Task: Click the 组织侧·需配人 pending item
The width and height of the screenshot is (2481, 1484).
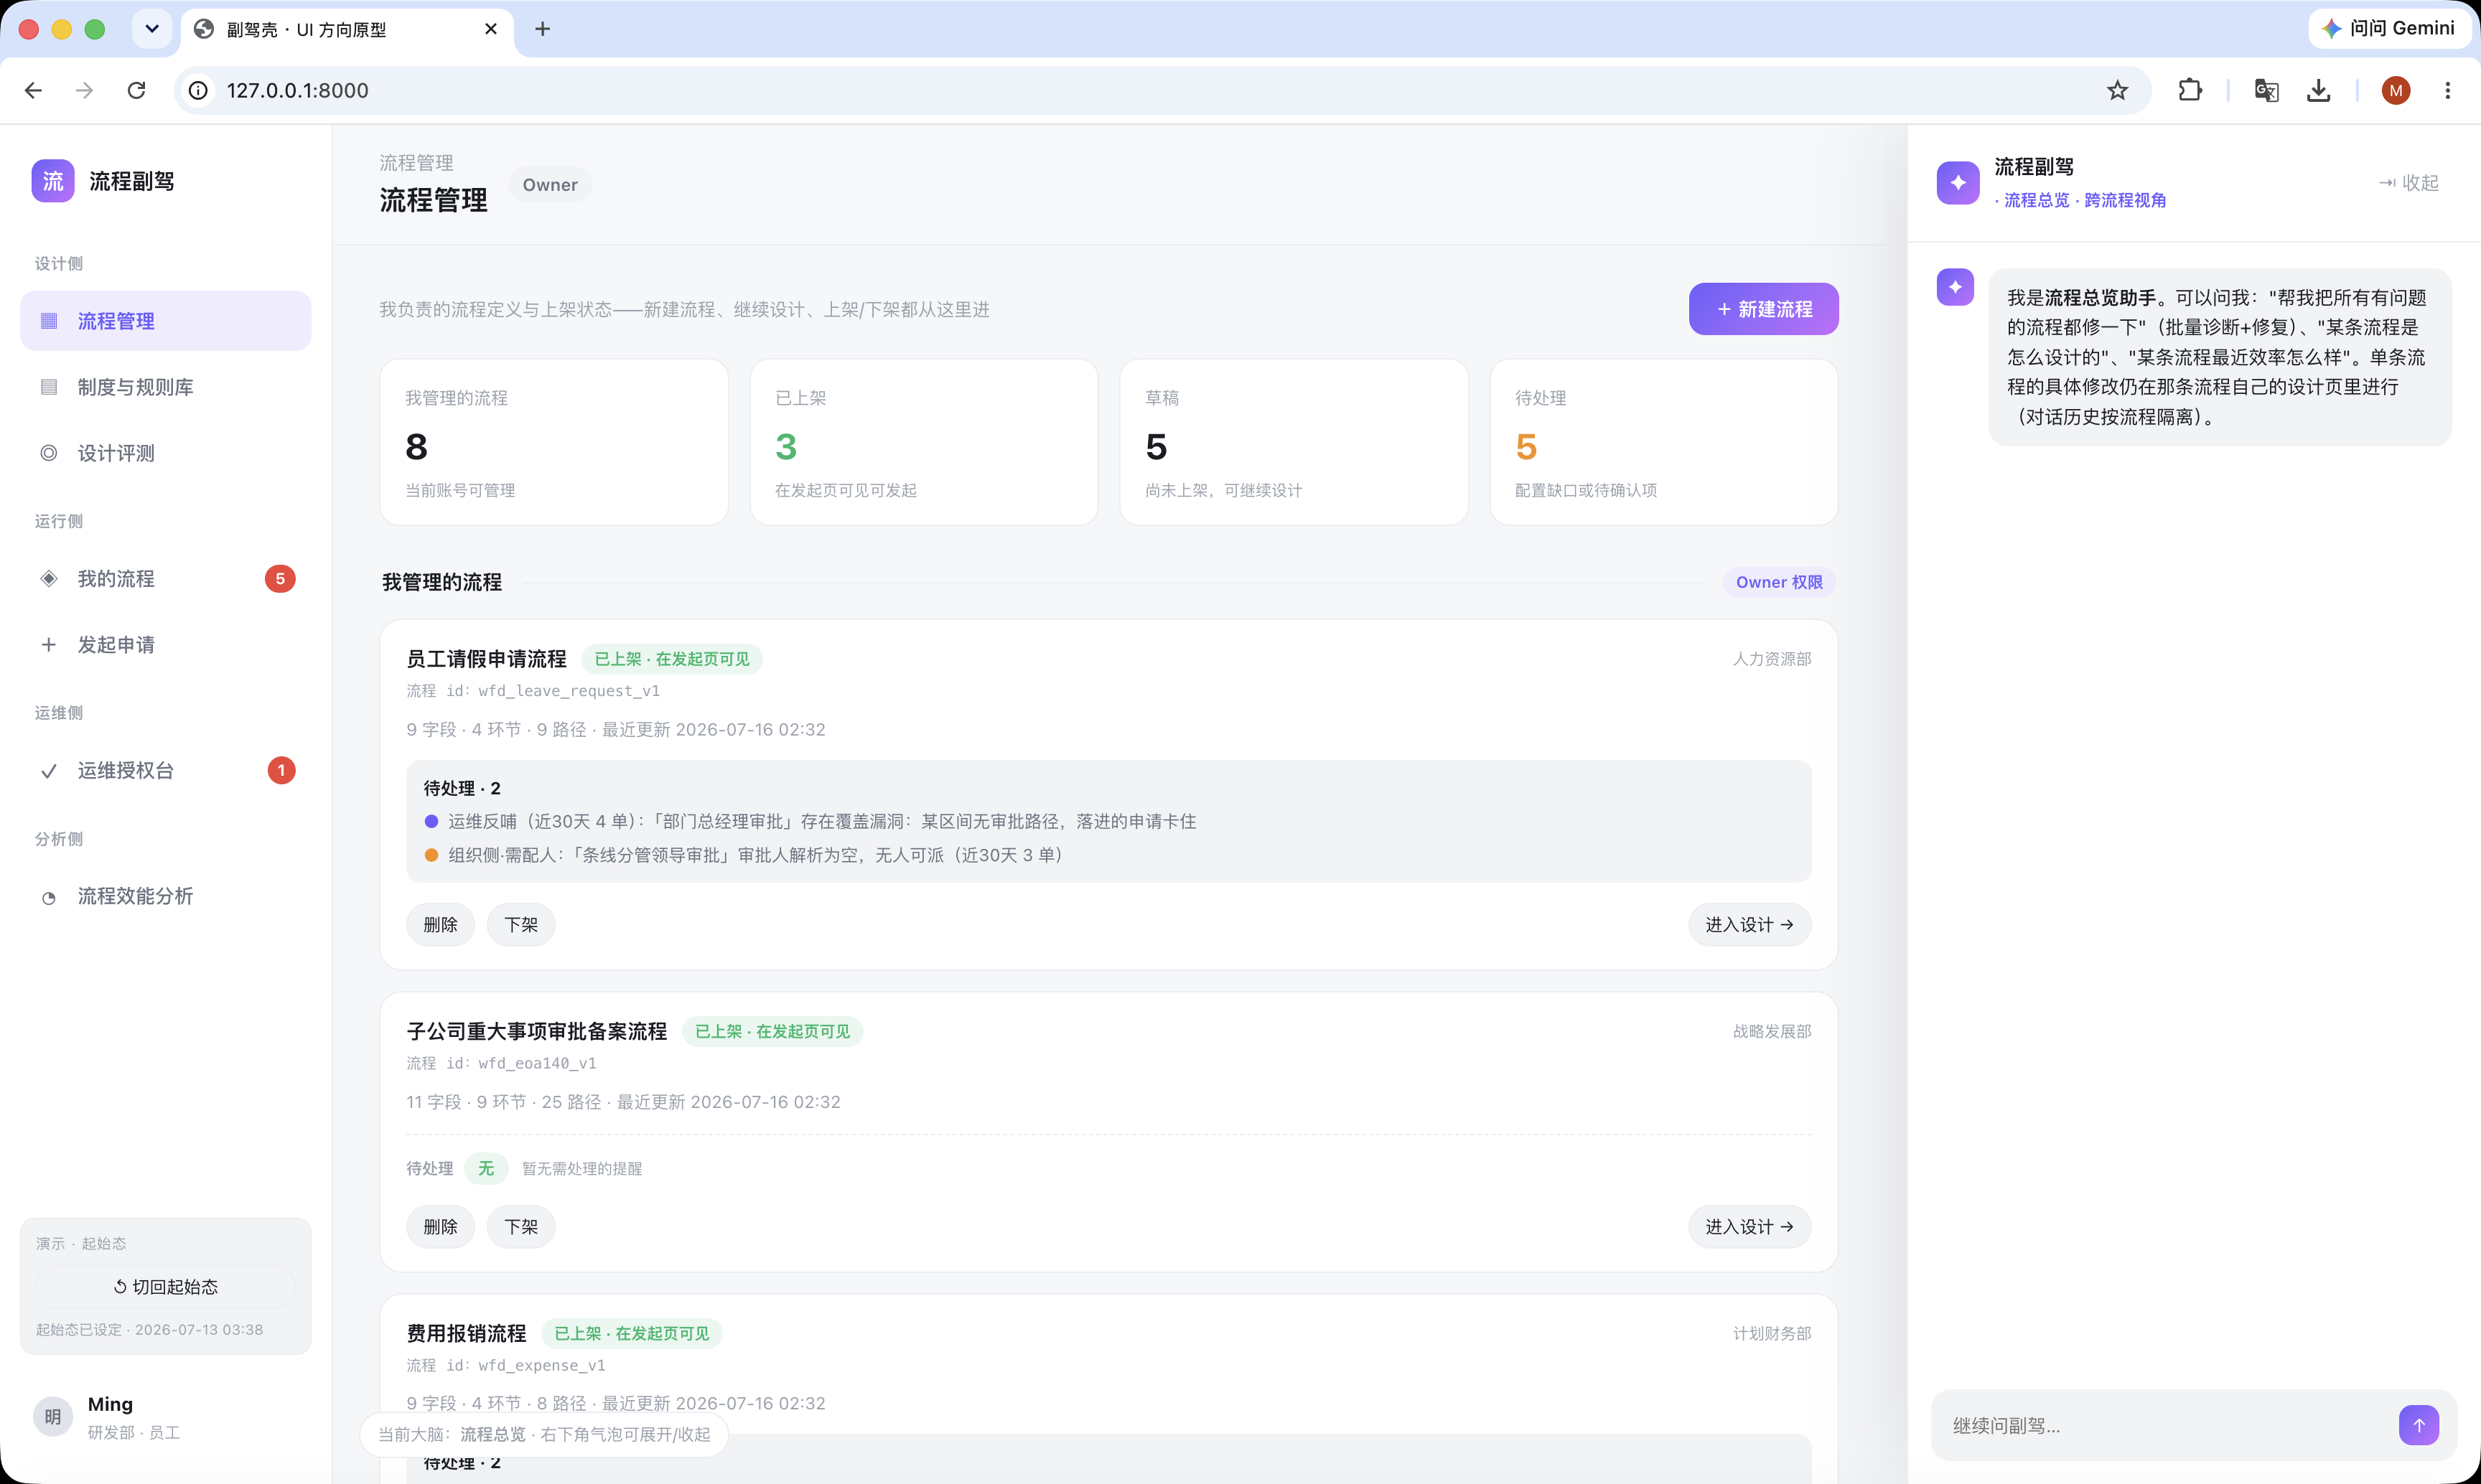Action: coord(743,855)
